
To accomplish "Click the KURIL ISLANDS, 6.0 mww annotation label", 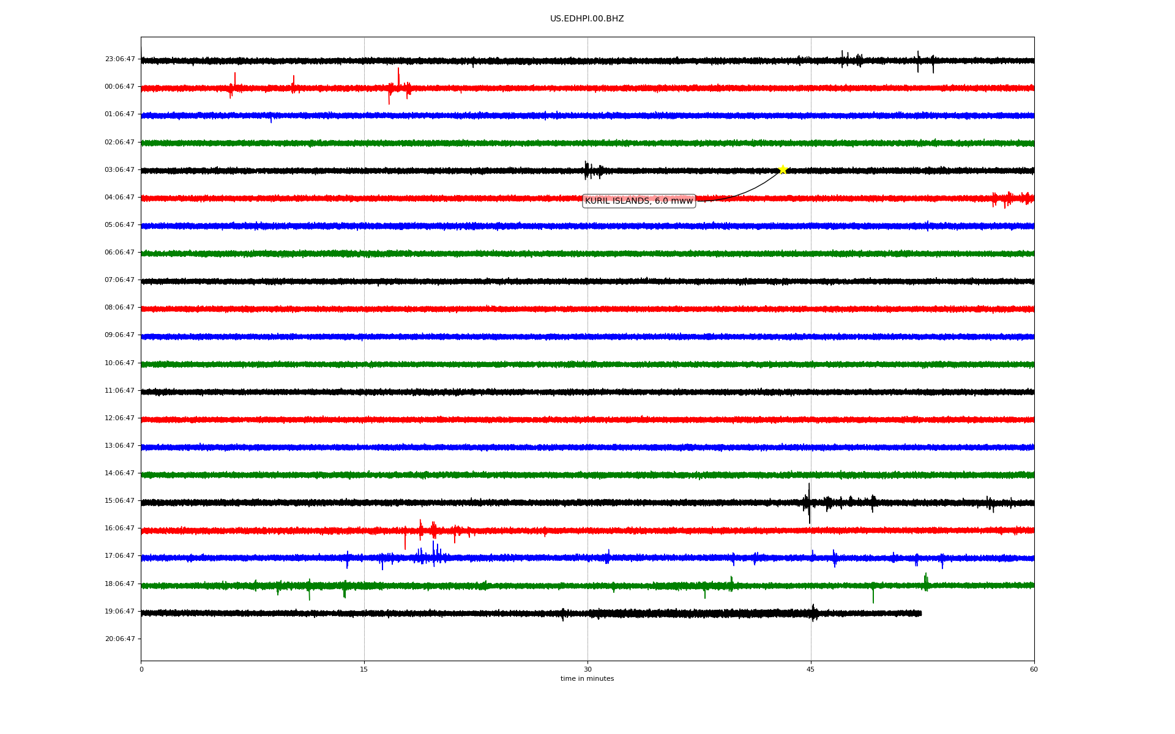I will (x=639, y=201).
